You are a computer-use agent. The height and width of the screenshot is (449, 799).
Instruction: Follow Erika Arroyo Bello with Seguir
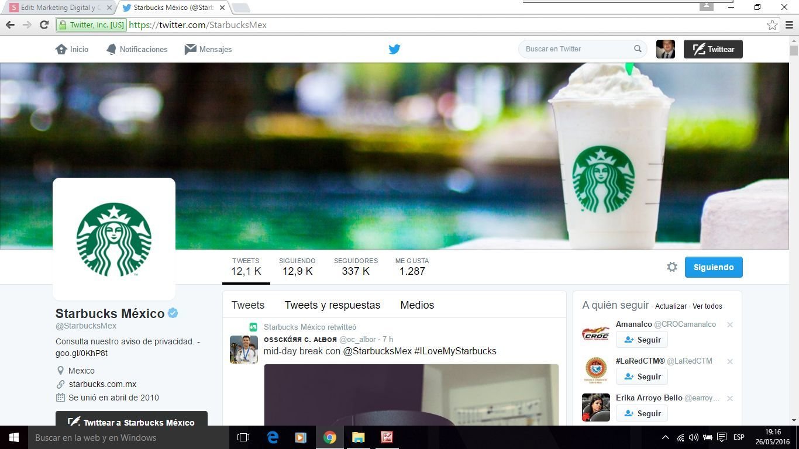coord(642,413)
